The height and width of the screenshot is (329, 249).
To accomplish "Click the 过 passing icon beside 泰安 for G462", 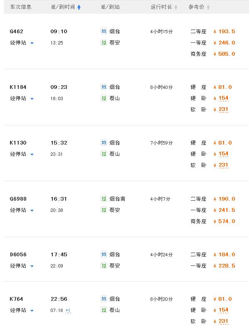I will coord(104,43).
